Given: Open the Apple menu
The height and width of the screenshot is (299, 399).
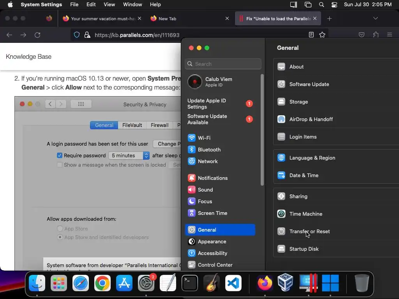Looking at the screenshot, I should (10, 5).
